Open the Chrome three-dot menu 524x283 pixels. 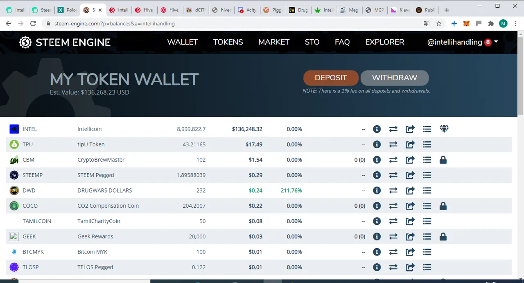515,24
